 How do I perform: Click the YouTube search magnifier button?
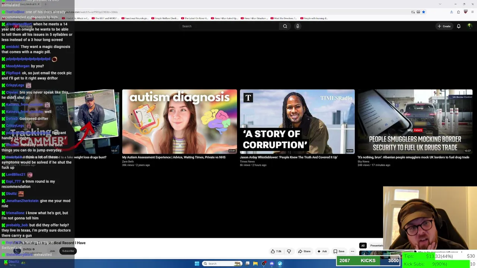tap(285, 26)
